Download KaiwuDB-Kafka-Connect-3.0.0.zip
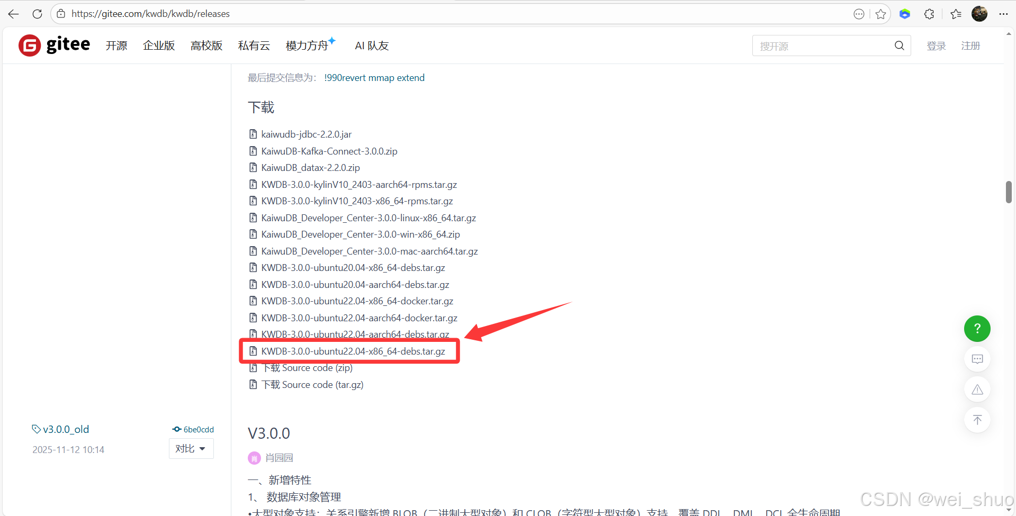This screenshot has height=516, width=1016. [329, 151]
